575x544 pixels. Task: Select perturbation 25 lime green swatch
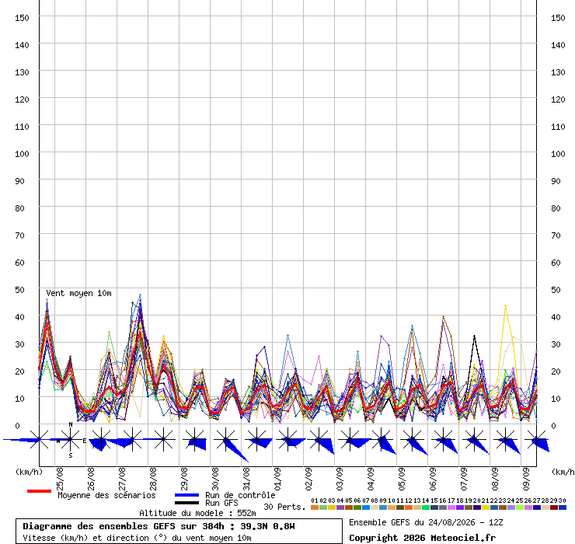pyautogui.click(x=520, y=507)
